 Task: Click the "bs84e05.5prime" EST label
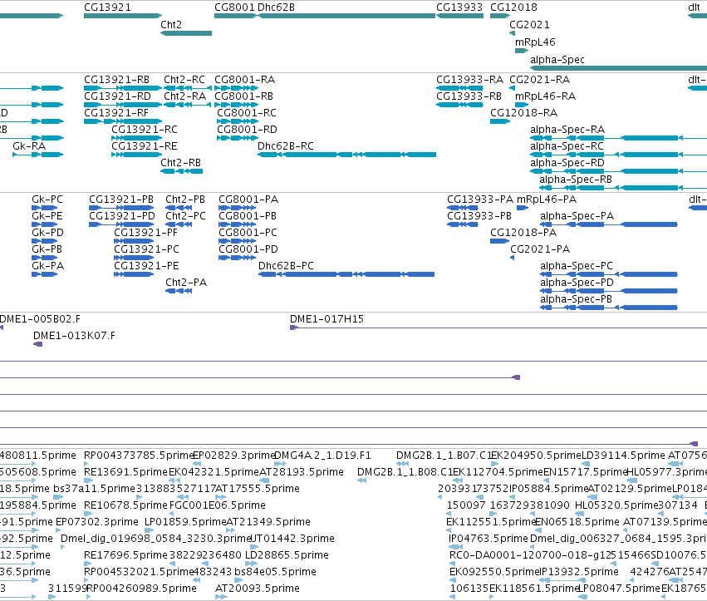pyautogui.click(x=276, y=572)
